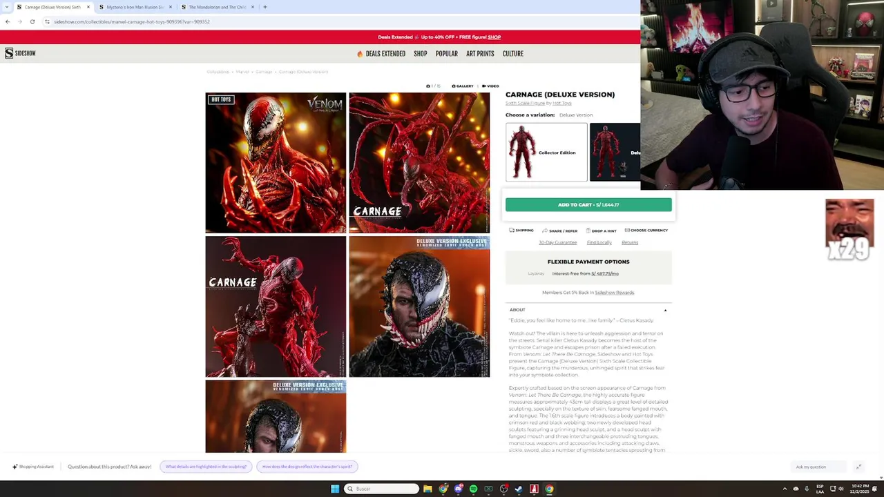Open taskbar clock showing 10:42 PM
884x497 pixels.
click(860, 489)
